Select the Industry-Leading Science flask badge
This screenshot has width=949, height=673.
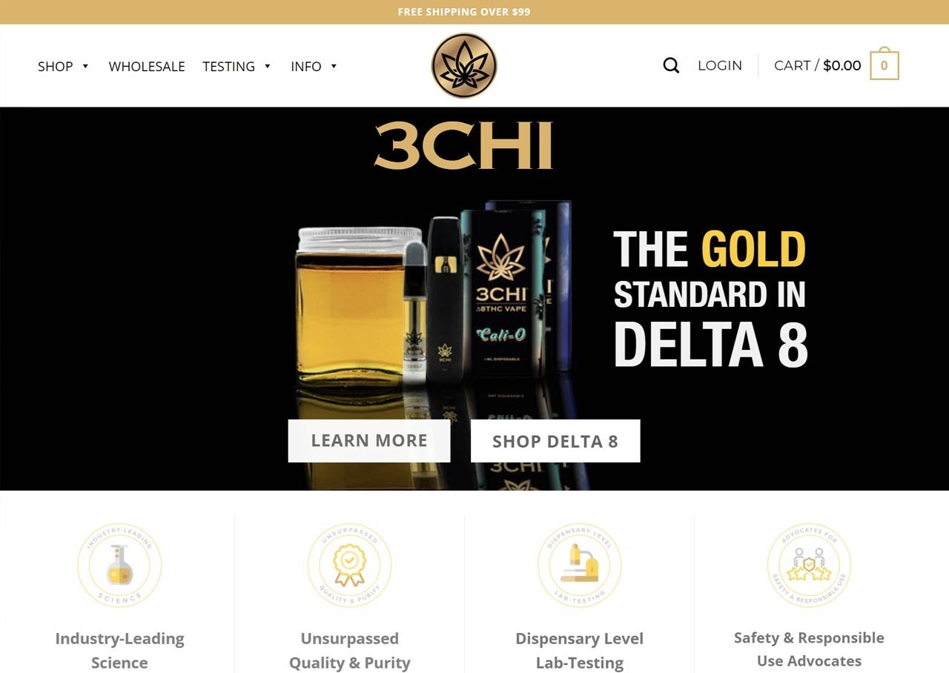(x=119, y=566)
